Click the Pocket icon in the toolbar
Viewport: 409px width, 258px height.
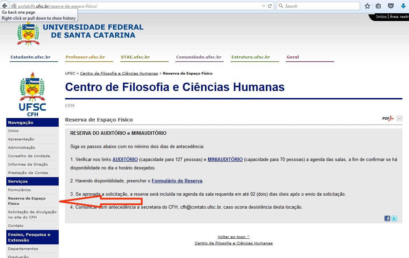pyautogui.click(x=390, y=6)
